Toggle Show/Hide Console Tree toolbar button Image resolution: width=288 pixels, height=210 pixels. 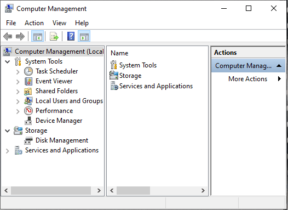[37, 36]
